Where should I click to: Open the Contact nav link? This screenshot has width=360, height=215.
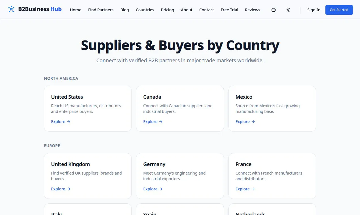(207, 10)
